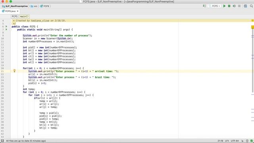
Task: Start debugging with the green bug icon
Action: click(229, 6)
